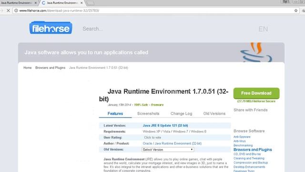305x172 pixels.
Task: Open Anti-Spyware category
Action: click(x=242, y=137)
